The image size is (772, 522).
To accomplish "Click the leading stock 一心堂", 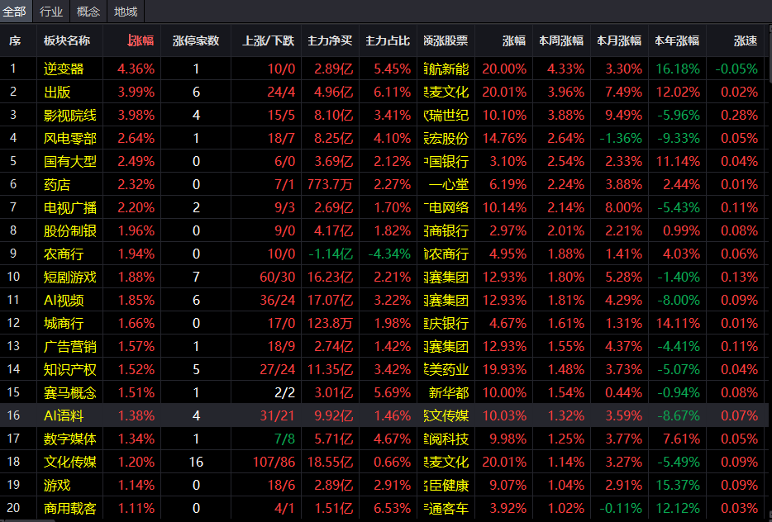I will coord(449,184).
